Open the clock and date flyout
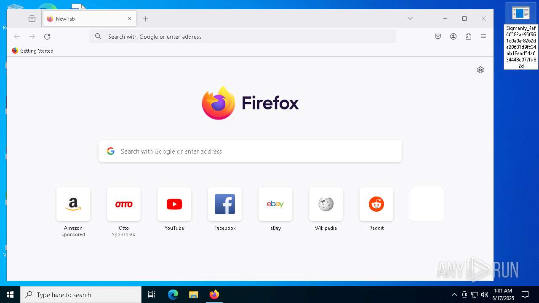The image size is (539, 303). point(503,295)
